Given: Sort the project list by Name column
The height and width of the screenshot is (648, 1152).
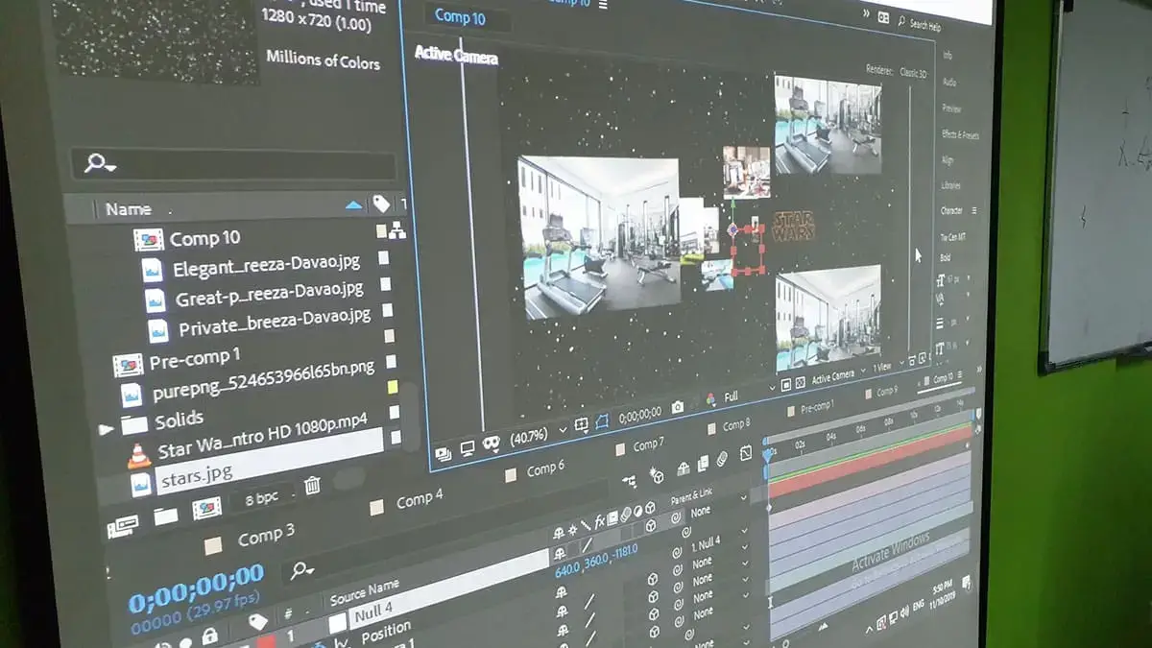Looking at the screenshot, I should 128,208.
